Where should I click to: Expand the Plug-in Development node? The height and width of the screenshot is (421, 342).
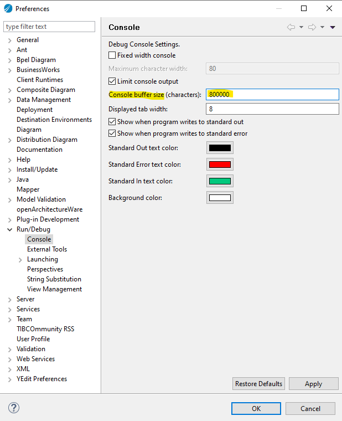point(9,220)
